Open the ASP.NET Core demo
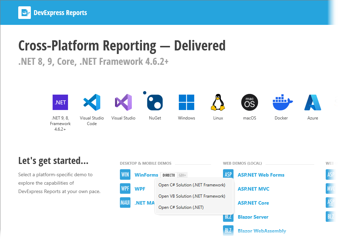 [x=253, y=203]
